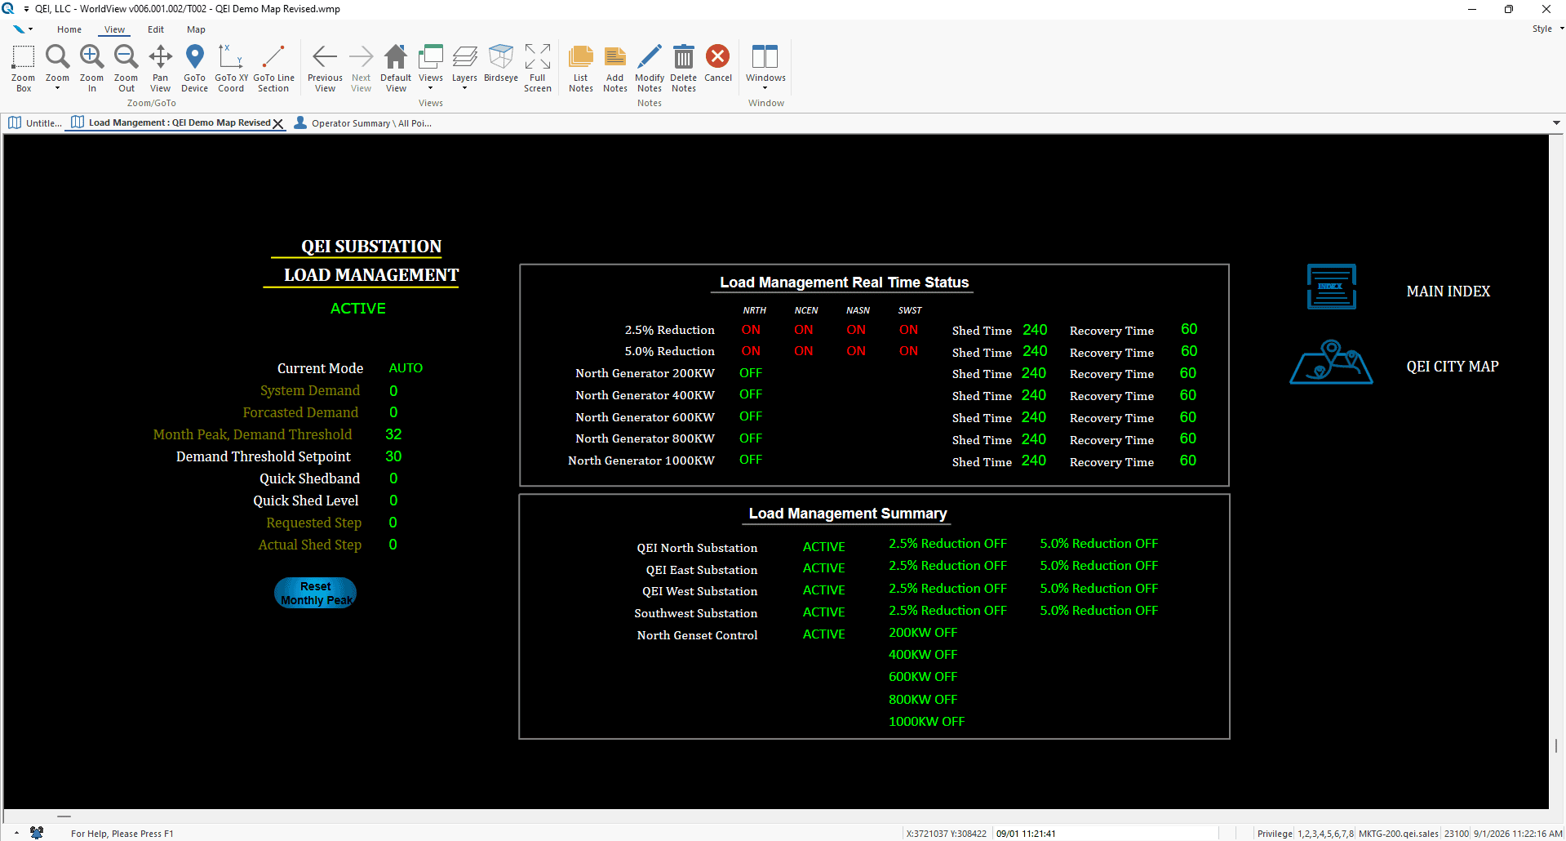Choose the Pan View tool
Viewport: 1566px width, 841px height.
tap(160, 68)
